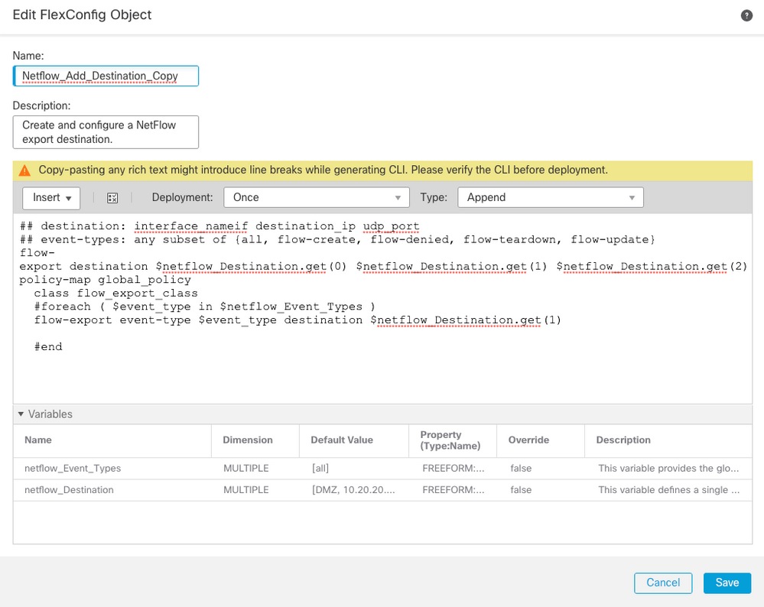Click the expand editor icon beside Insert
This screenshot has width=764, height=607.
[x=112, y=197]
